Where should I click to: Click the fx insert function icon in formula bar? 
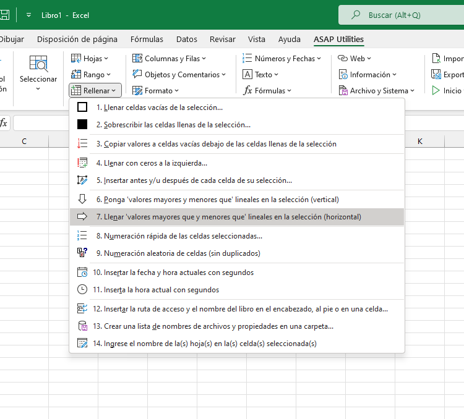click(x=4, y=123)
